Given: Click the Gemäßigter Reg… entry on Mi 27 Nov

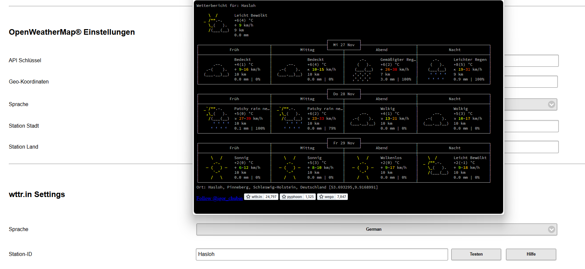Looking at the screenshot, I should tap(398, 60).
